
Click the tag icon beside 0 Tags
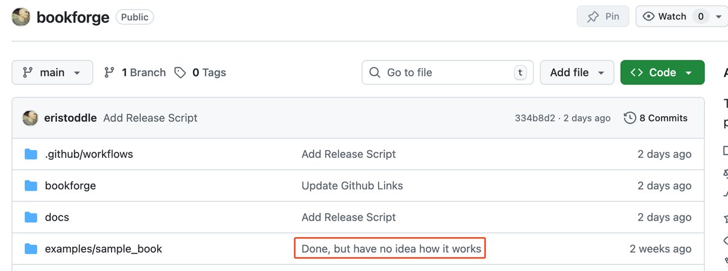pyautogui.click(x=180, y=73)
